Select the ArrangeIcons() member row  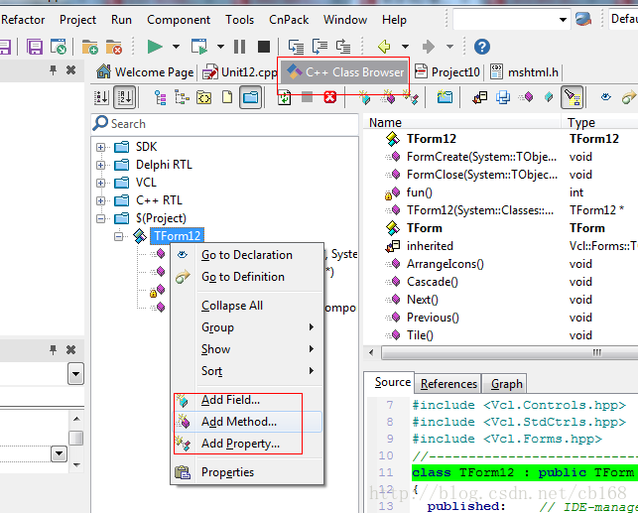tap(502, 264)
